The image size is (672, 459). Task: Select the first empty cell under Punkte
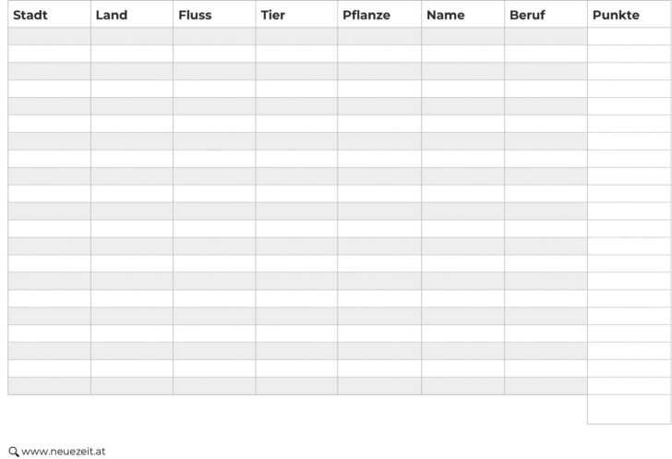(629, 36)
